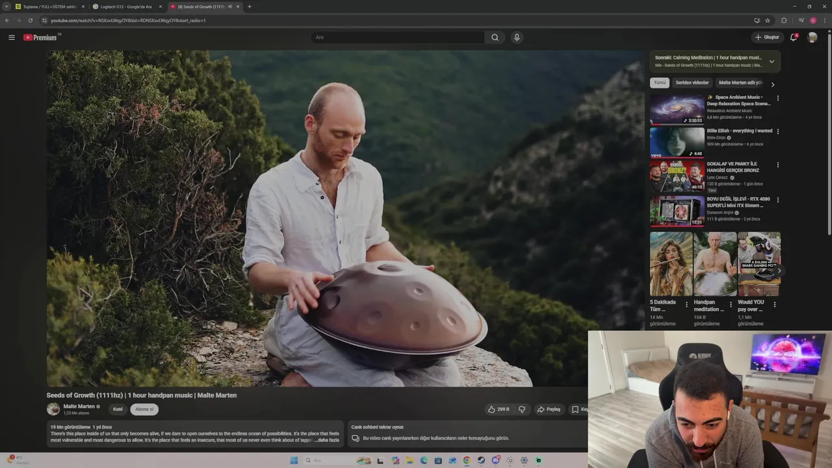This screenshot has width=832, height=468.
Task: Click 'Canlı sohbeti tekrar oynat' chat replay
Action: 377,427
